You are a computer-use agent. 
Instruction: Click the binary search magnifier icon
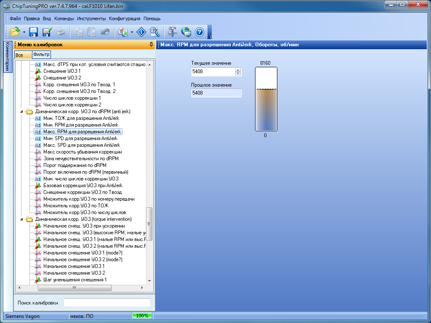click(x=154, y=32)
